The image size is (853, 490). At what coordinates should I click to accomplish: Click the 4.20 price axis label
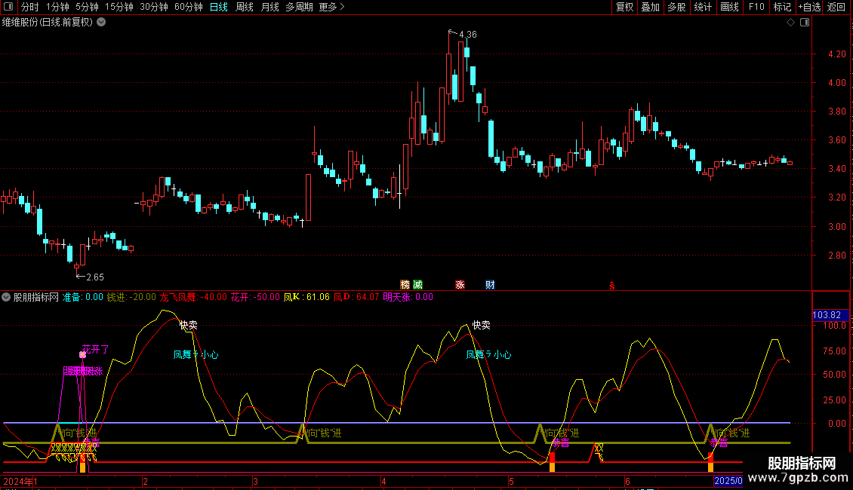coord(836,54)
